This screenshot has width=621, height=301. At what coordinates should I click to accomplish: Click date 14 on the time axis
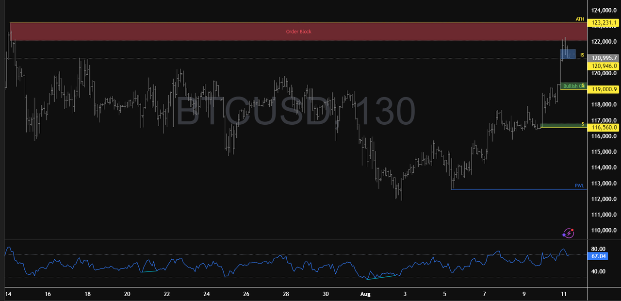[x=8, y=294]
